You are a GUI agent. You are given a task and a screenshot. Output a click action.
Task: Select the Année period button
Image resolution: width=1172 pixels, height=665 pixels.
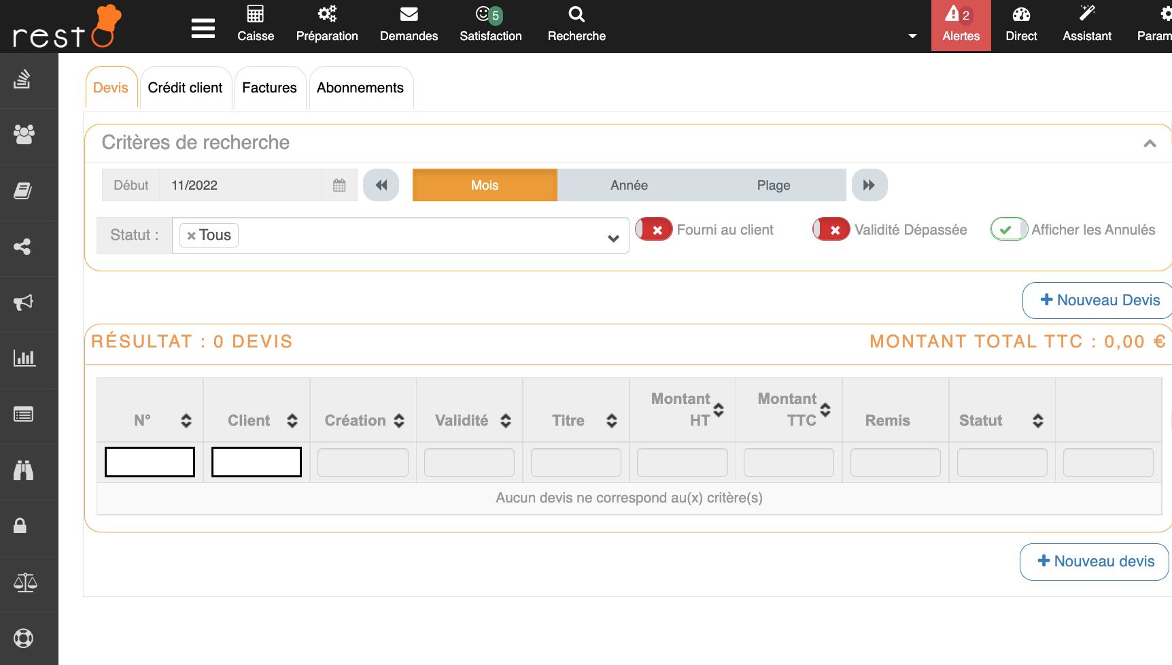coord(629,185)
